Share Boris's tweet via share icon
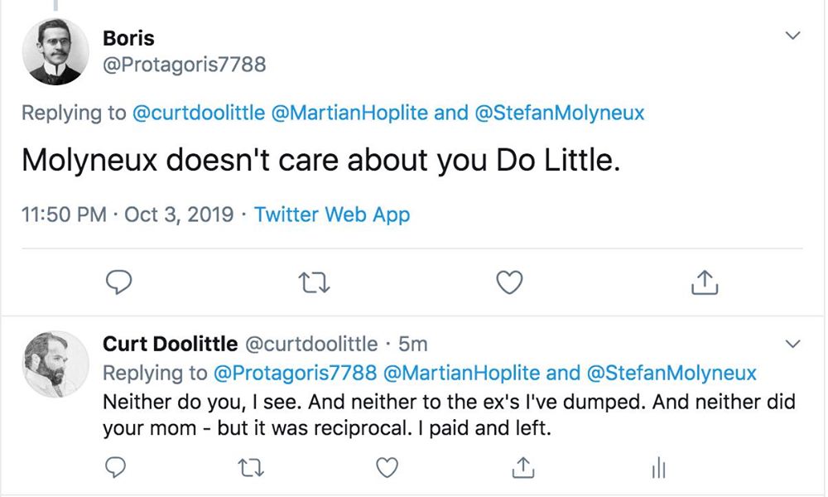Screen dimensions: 828x497 click(x=704, y=283)
